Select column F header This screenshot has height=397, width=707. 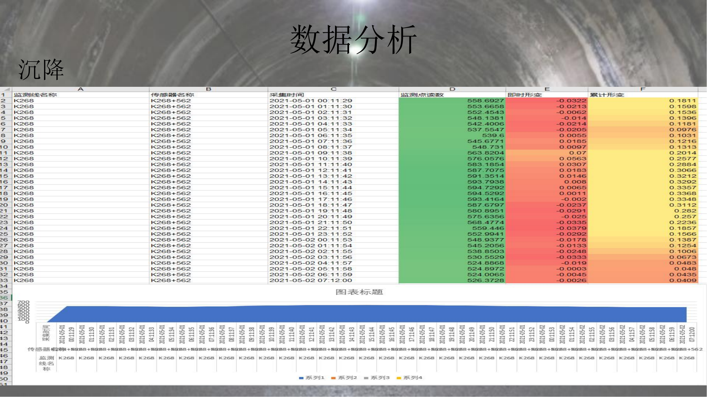click(643, 89)
